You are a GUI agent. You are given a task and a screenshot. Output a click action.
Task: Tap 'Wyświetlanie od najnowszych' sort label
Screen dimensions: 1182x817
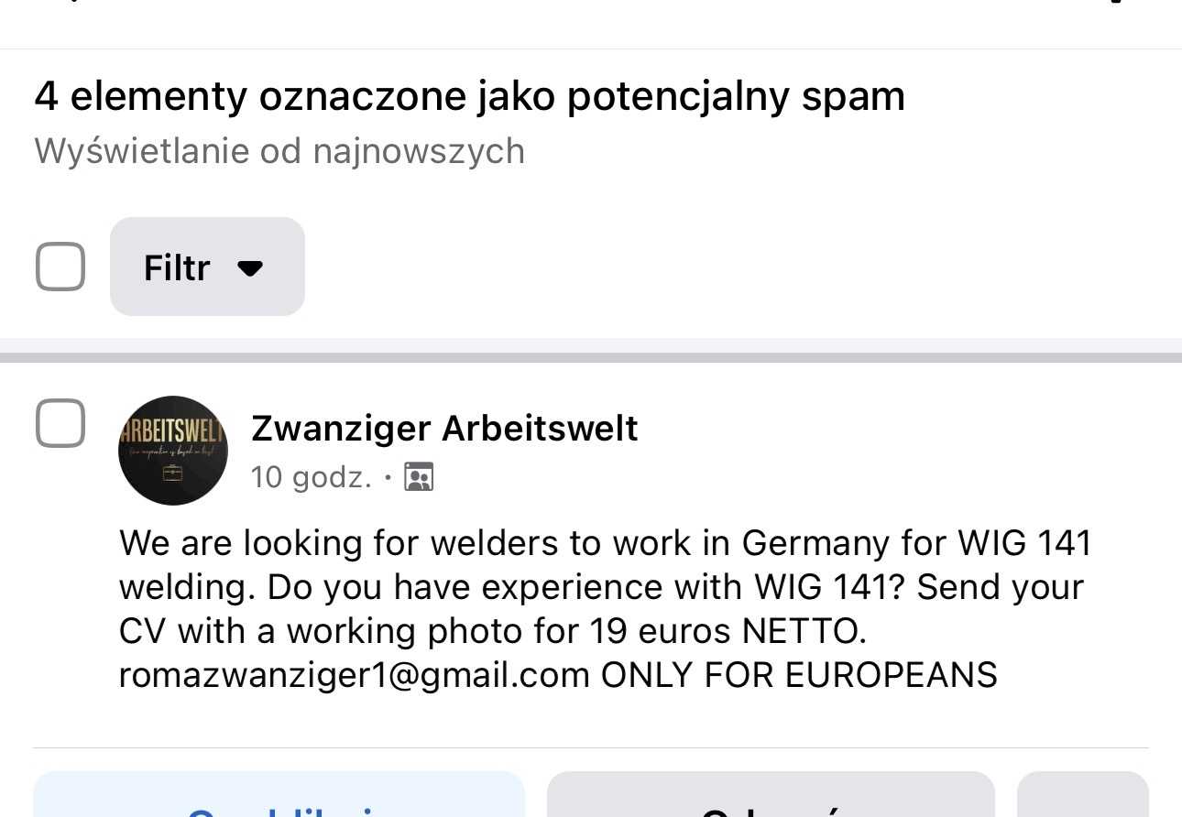pos(279,151)
